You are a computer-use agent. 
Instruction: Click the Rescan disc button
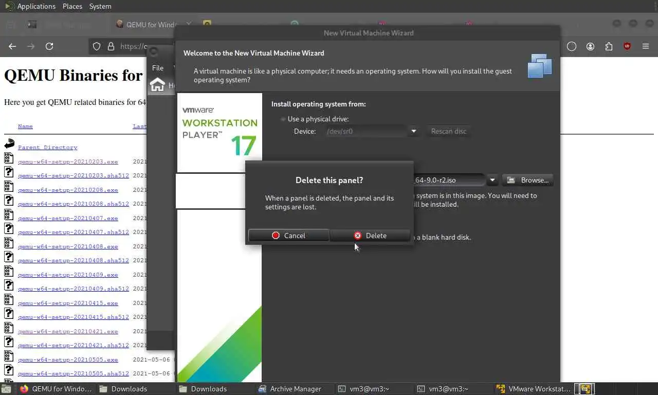448,131
